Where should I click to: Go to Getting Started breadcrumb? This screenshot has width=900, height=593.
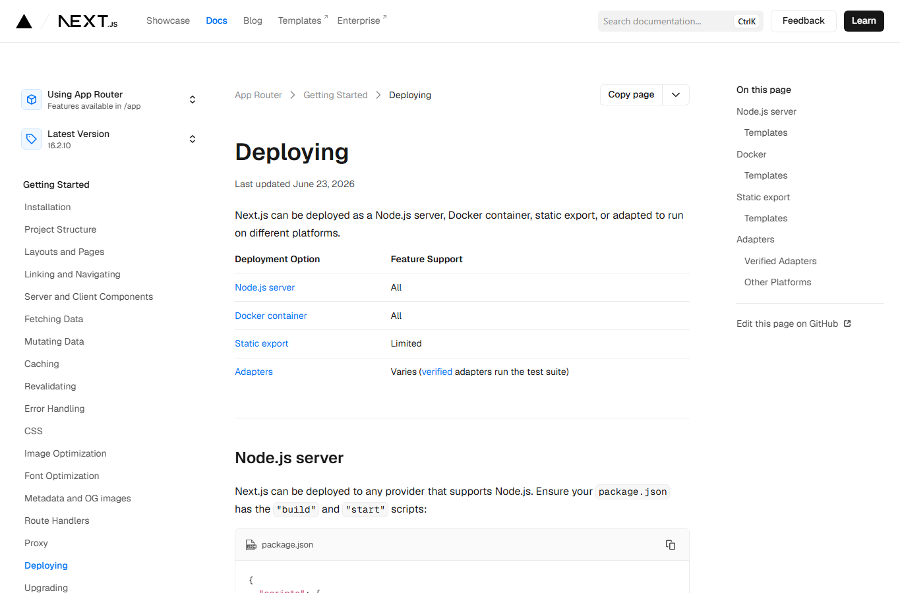(336, 96)
